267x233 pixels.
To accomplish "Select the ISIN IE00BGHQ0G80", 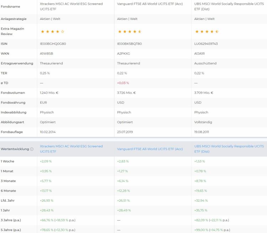I will pyautogui.click(x=53, y=44).
